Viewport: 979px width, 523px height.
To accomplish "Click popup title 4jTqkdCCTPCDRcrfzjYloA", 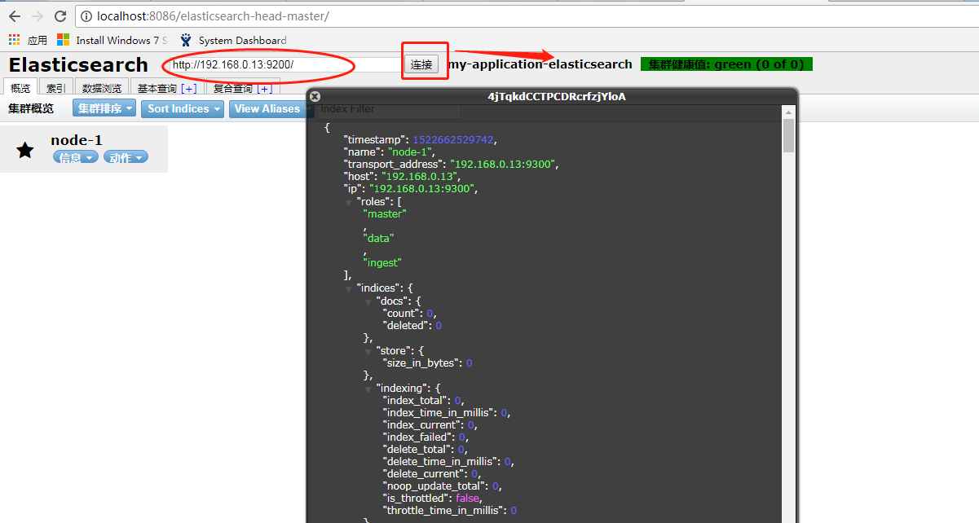I will click(557, 96).
